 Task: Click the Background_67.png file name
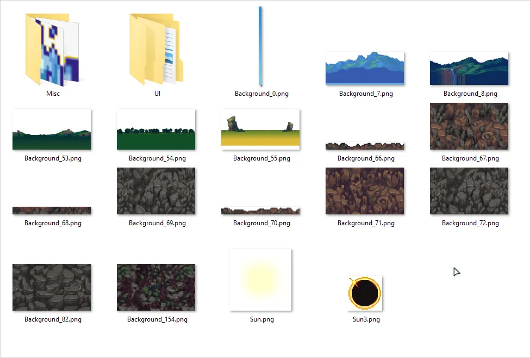[x=471, y=158]
